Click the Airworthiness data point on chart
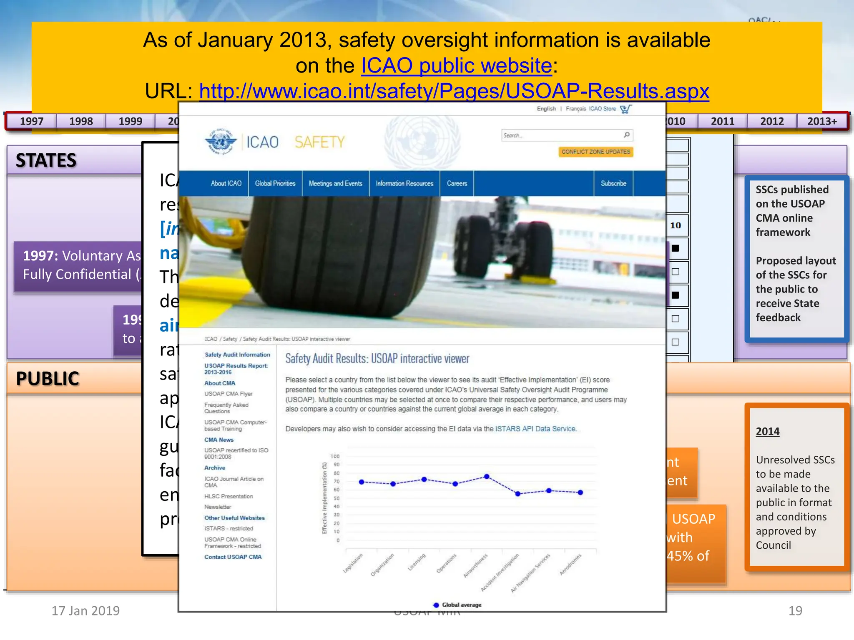This screenshot has width=854, height=640. coord(487,477)
